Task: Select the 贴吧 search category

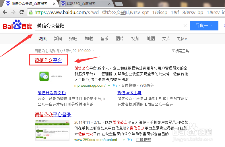Action: [73, 38]
